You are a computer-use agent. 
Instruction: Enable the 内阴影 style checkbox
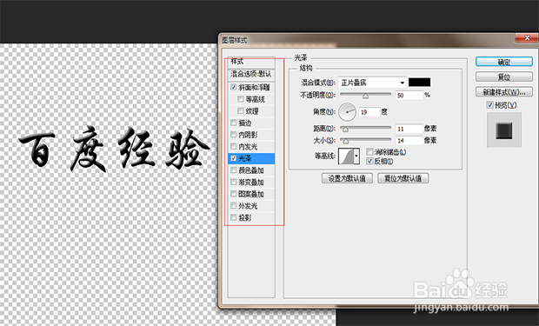(234, 135)
